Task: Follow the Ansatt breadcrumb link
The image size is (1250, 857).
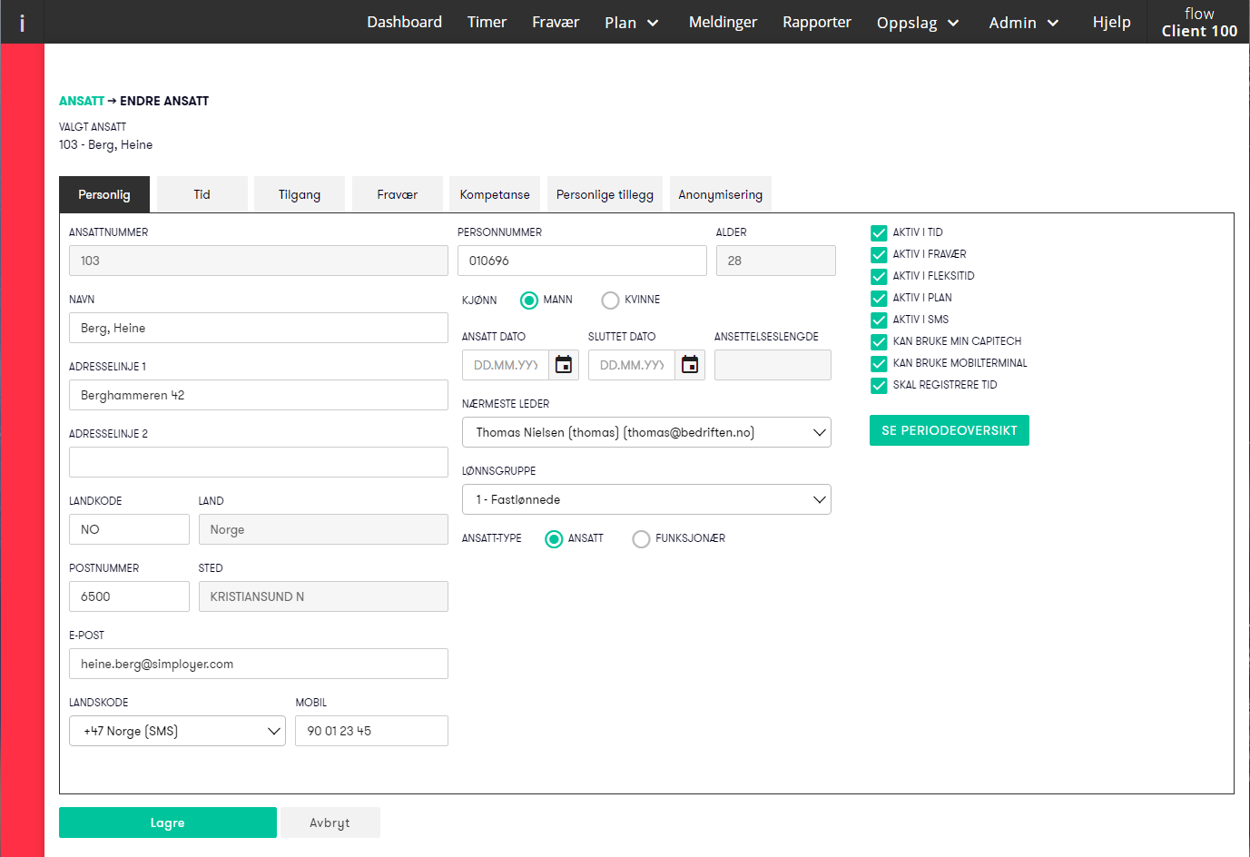Action: [82, 101]
